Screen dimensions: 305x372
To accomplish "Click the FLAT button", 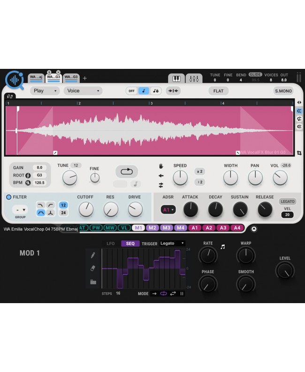I will point(218,91).
